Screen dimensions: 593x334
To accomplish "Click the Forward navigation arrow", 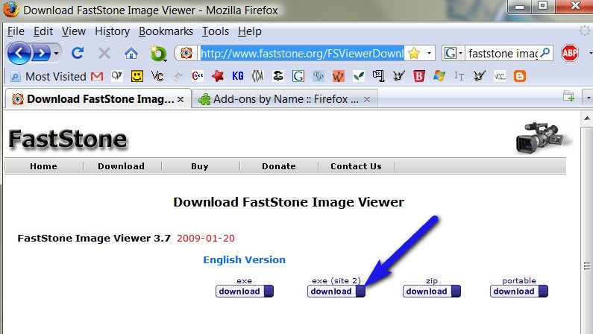I will 42,53.
